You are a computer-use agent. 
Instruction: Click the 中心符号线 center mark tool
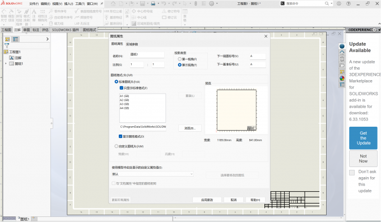pyautogui.click(x=142, y=11)
